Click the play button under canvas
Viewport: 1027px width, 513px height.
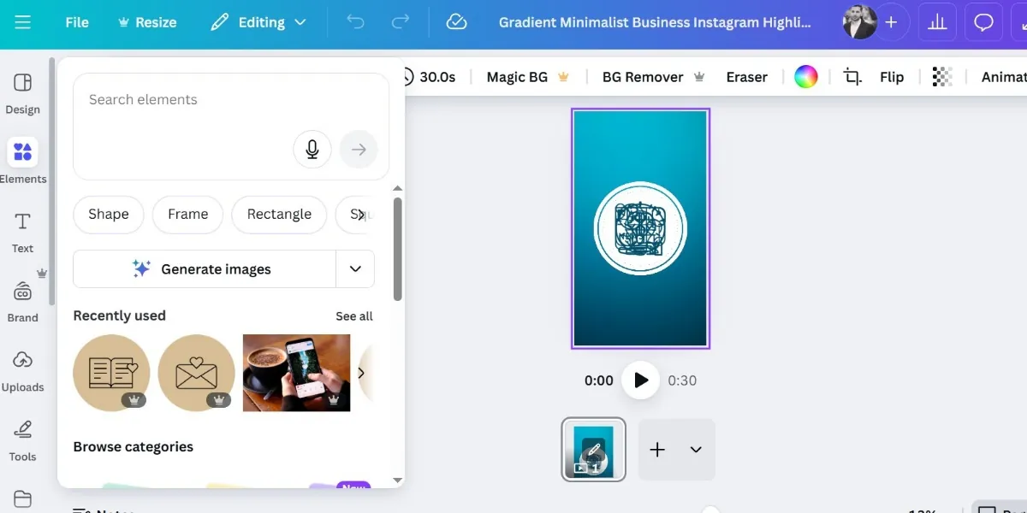[641, 380]
